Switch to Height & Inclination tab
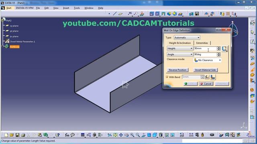Viewport: 257px width, 144px height. pos(180,43)
